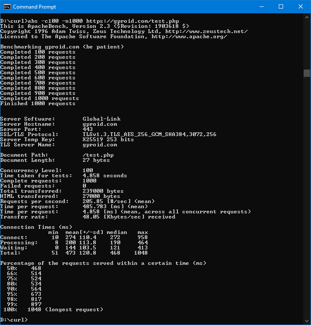Click the scrollbar down arrow
Screen dimensions: 311x325
307,321
